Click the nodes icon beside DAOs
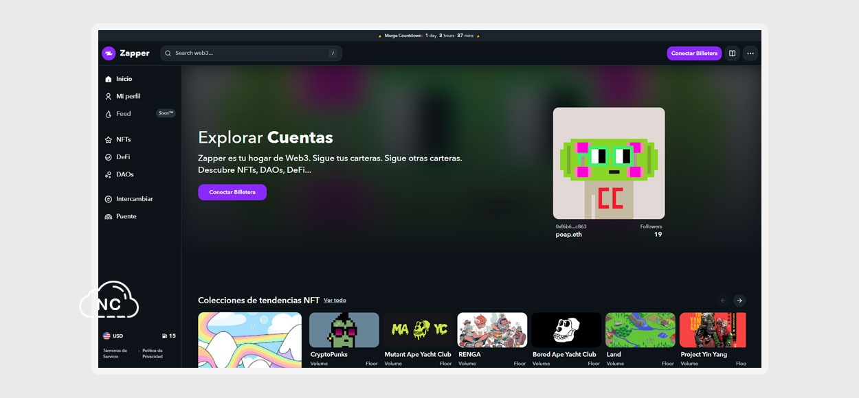 [x=108, y=175]
